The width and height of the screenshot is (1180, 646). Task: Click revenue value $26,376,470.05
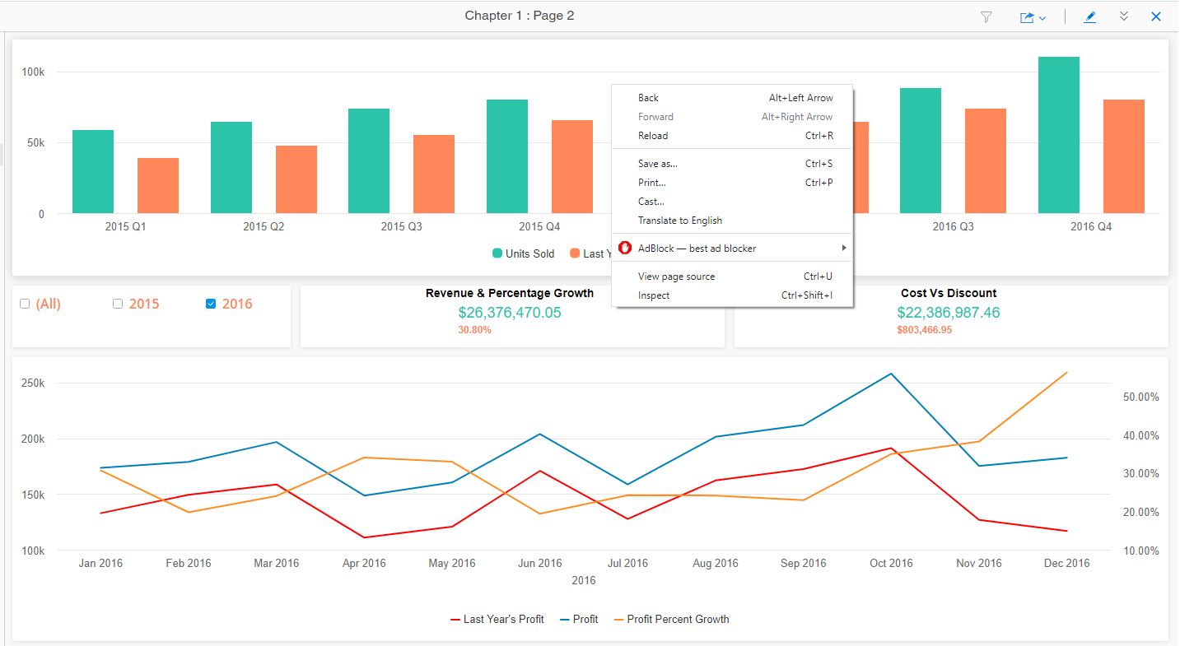[x=510, y=313]
